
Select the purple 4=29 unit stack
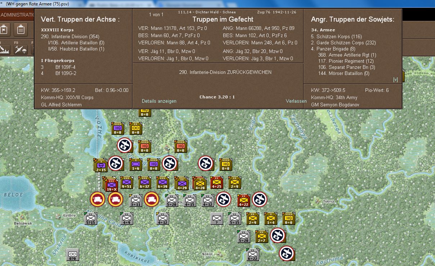[x=181, y=183]
